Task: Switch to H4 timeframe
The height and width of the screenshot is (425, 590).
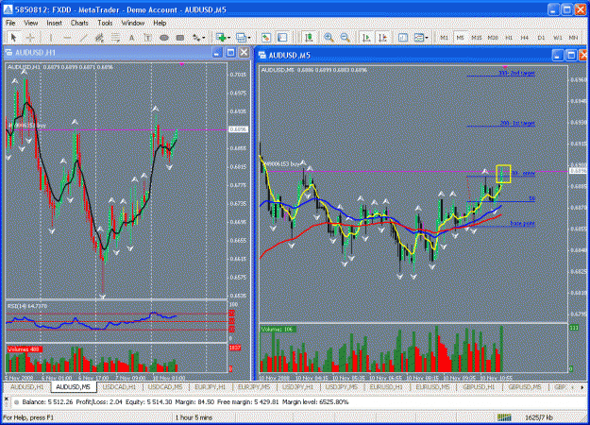Action: tap(525, 38)
